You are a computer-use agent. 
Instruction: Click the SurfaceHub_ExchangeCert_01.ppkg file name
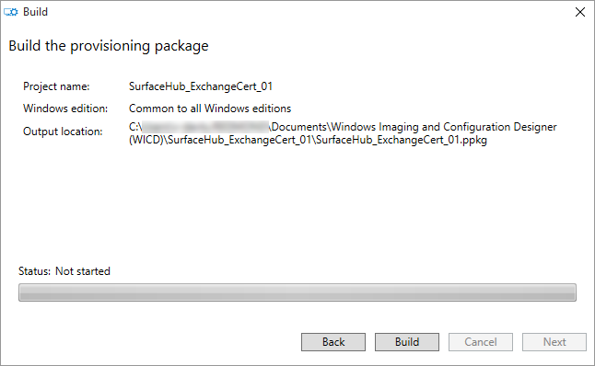click(402, 140)
